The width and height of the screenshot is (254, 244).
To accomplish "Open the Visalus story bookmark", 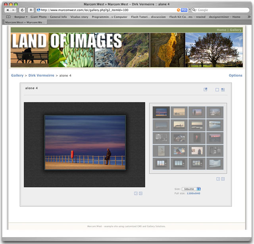I will click(x=79, y=17).
